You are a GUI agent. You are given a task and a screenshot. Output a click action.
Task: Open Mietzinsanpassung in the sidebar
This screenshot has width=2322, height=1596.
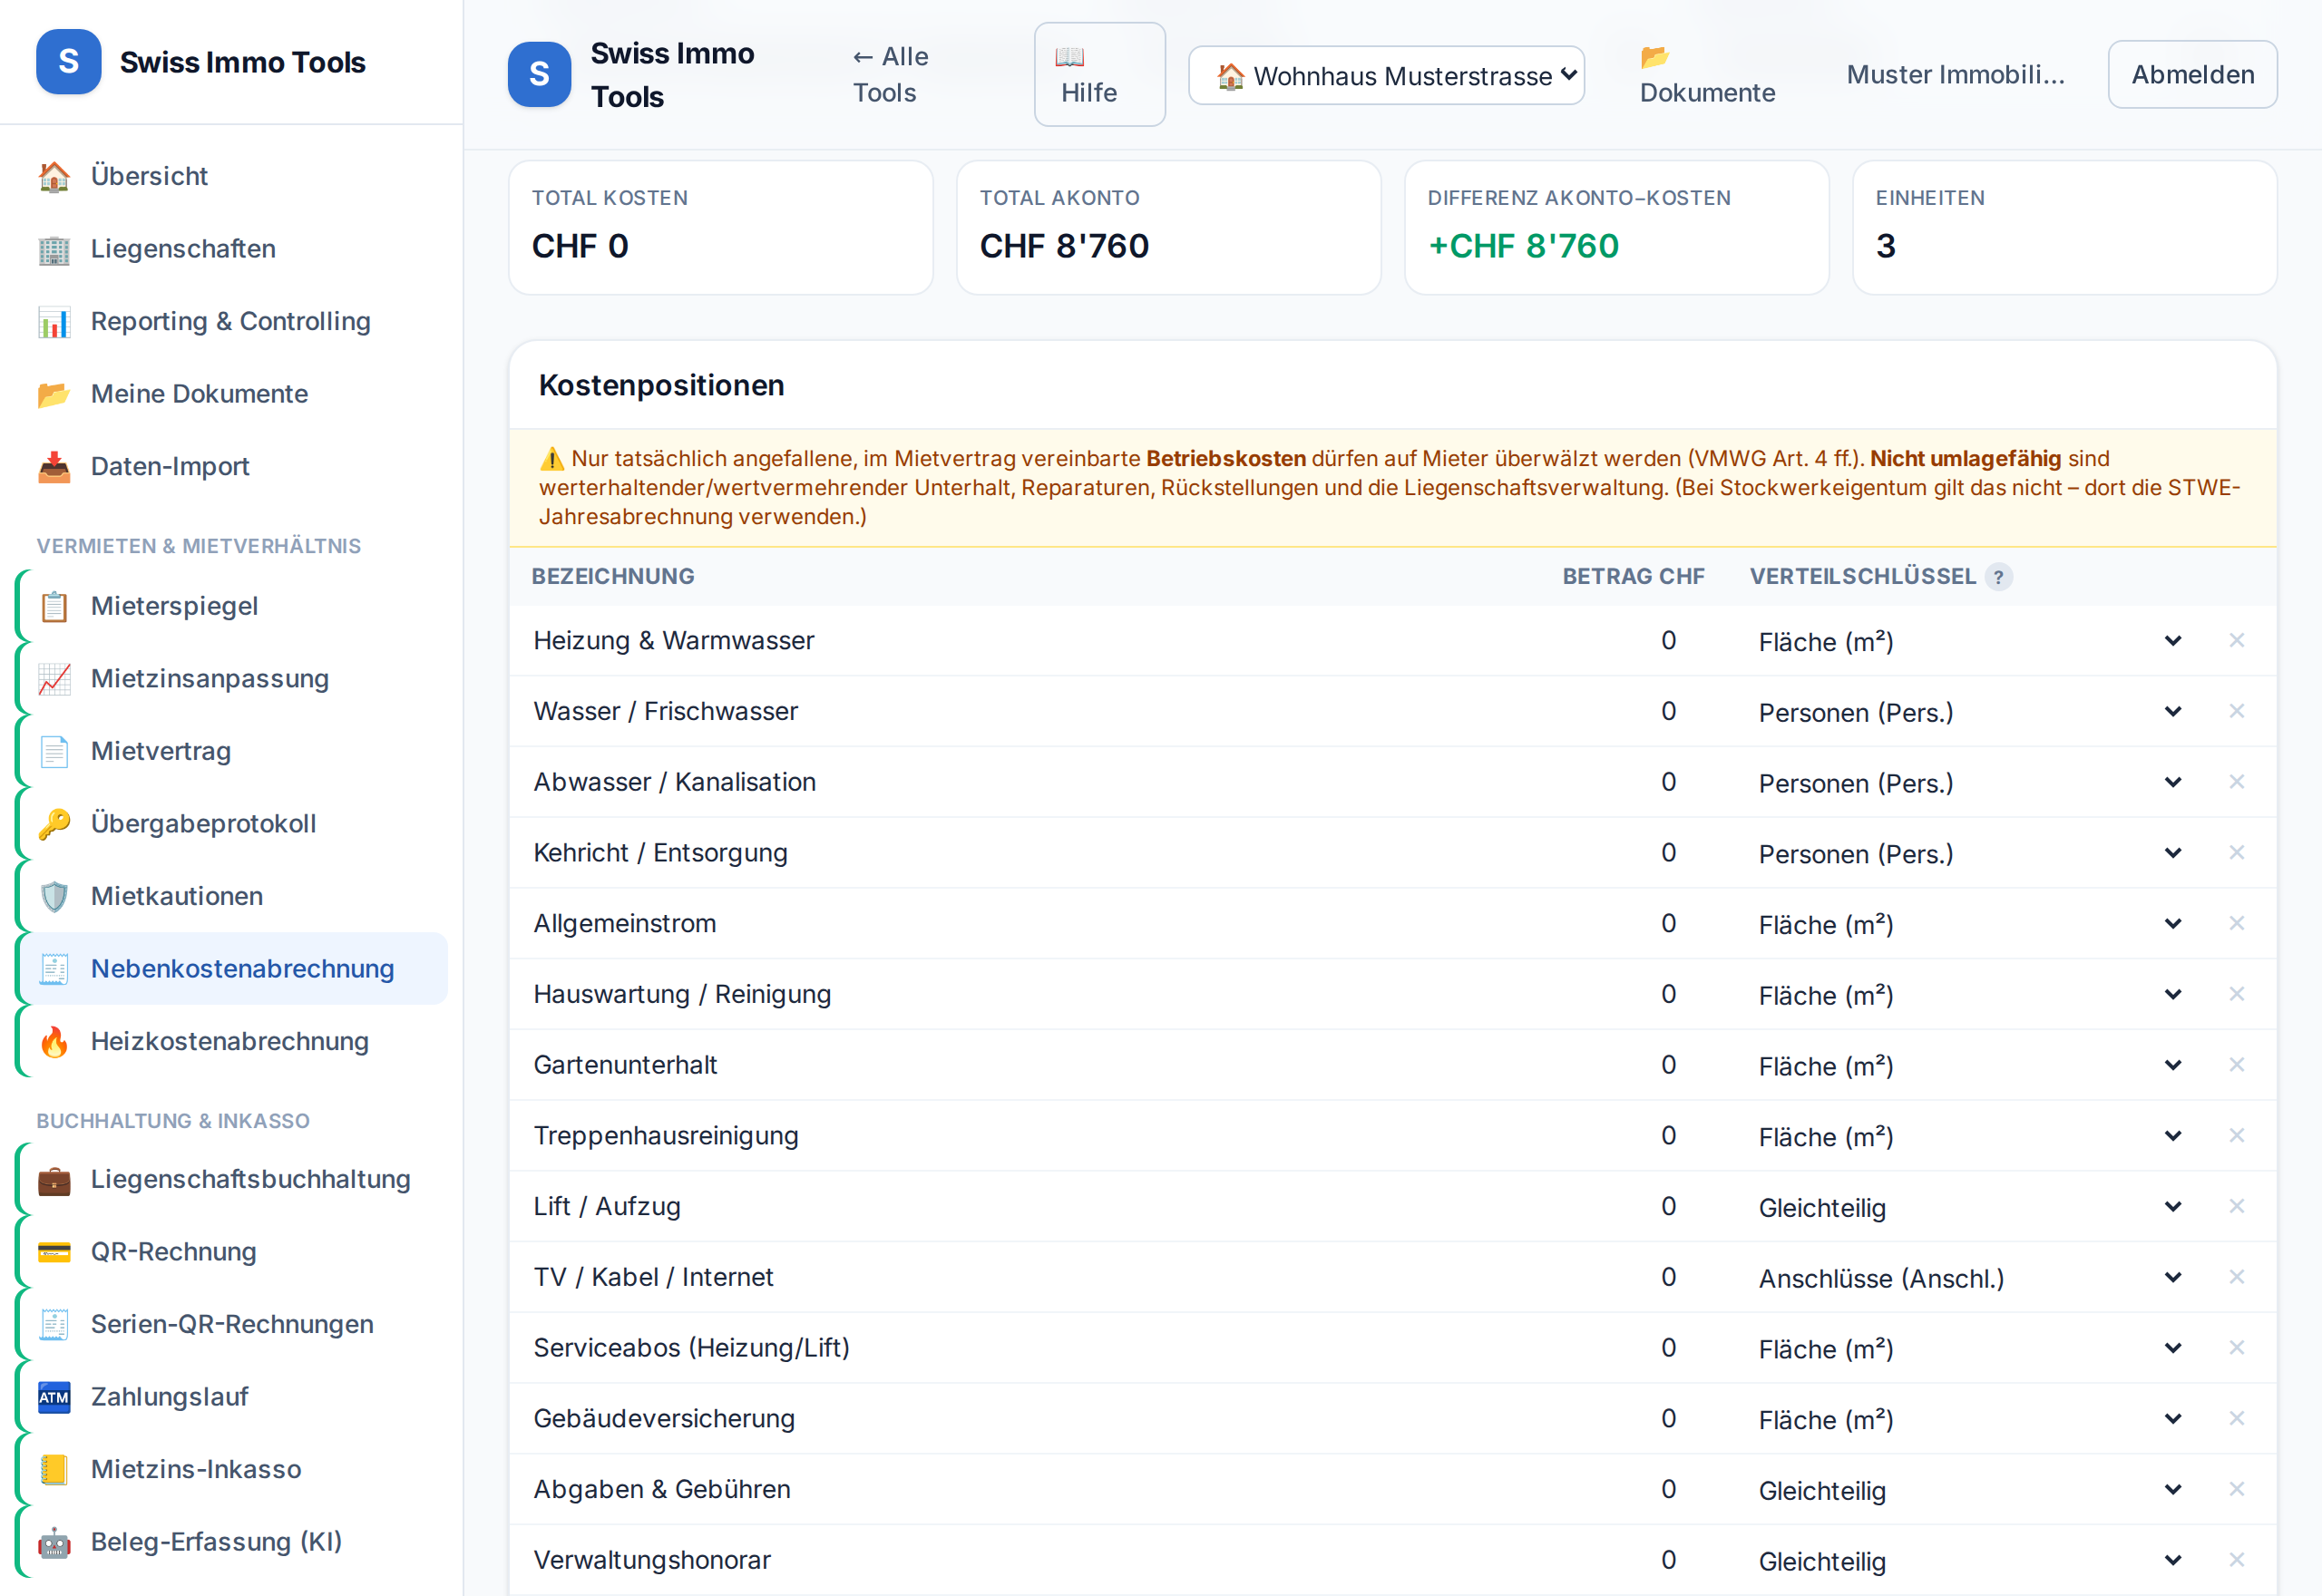tap(232, 679)
